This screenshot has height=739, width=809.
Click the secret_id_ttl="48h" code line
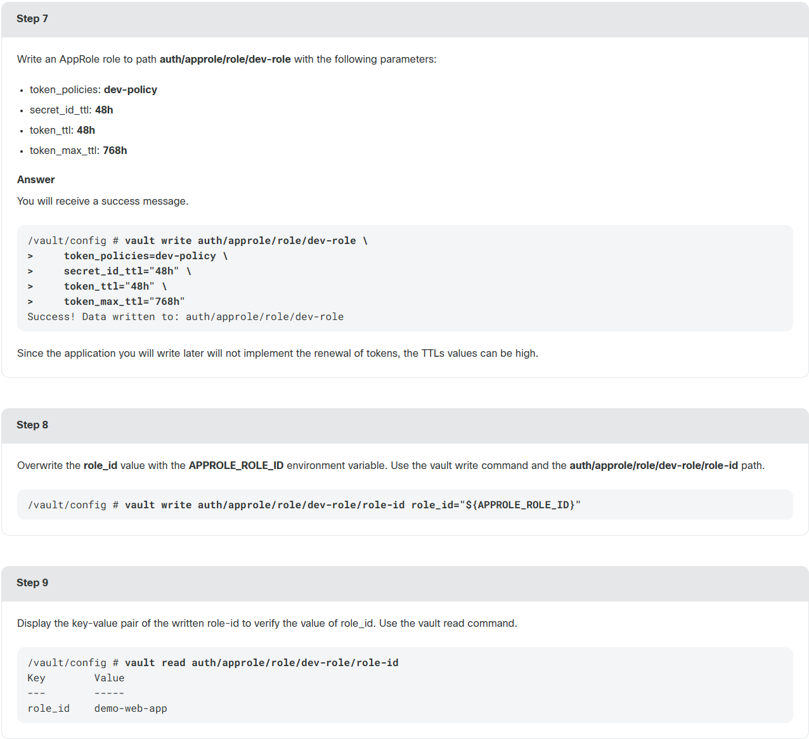click(x=127, y=271)
